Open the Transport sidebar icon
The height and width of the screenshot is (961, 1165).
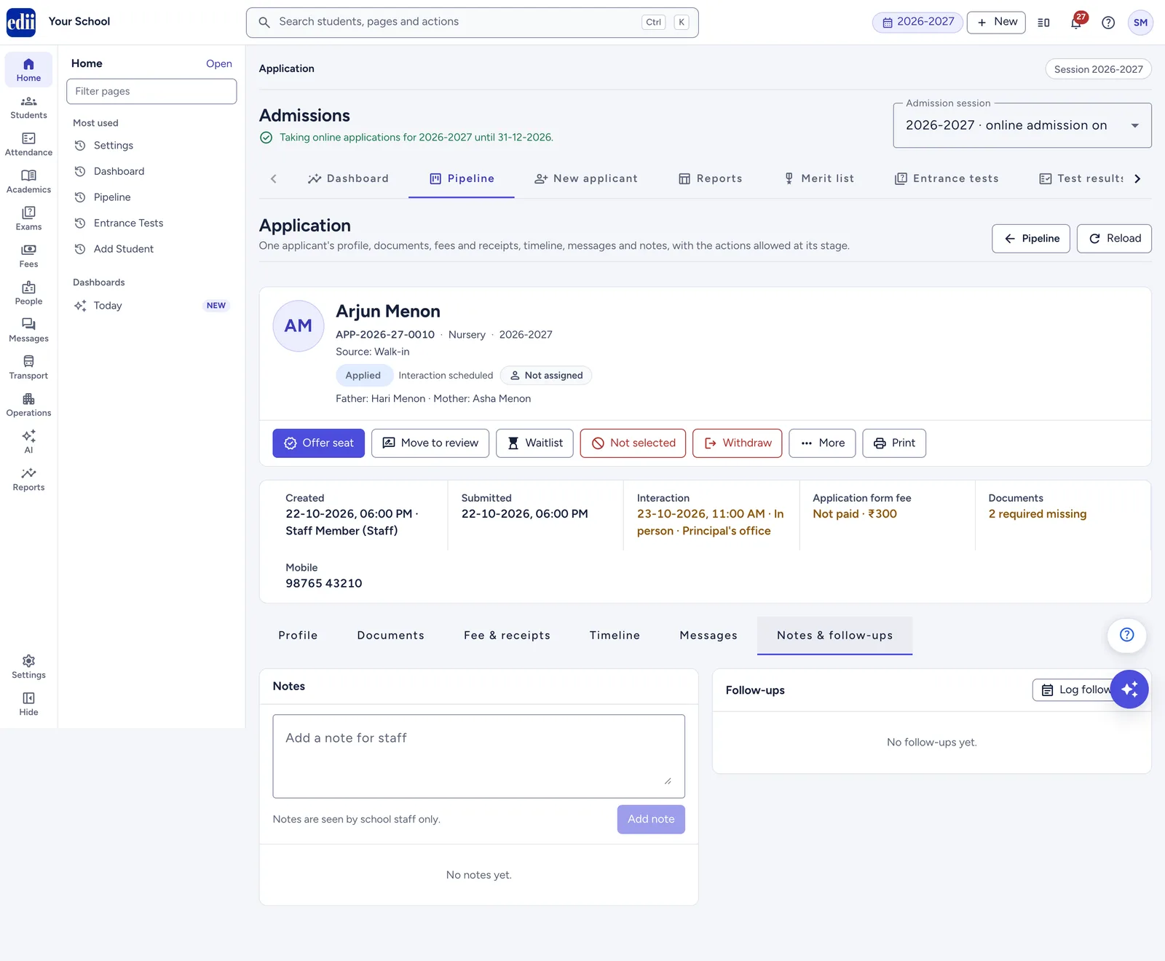[x=28, y=367]
